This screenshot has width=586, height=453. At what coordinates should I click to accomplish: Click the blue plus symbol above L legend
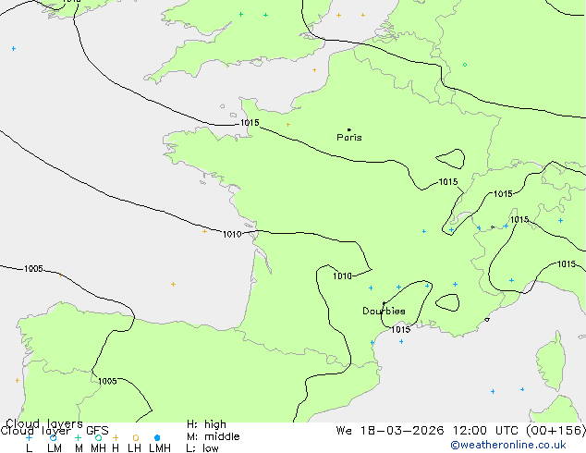pyautogui.click(x=29, y=437)
